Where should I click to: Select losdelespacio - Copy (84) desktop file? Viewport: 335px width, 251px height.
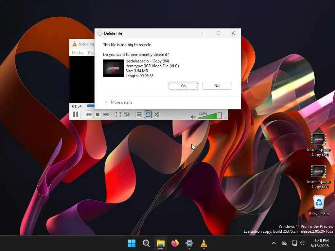pos(319,145)
